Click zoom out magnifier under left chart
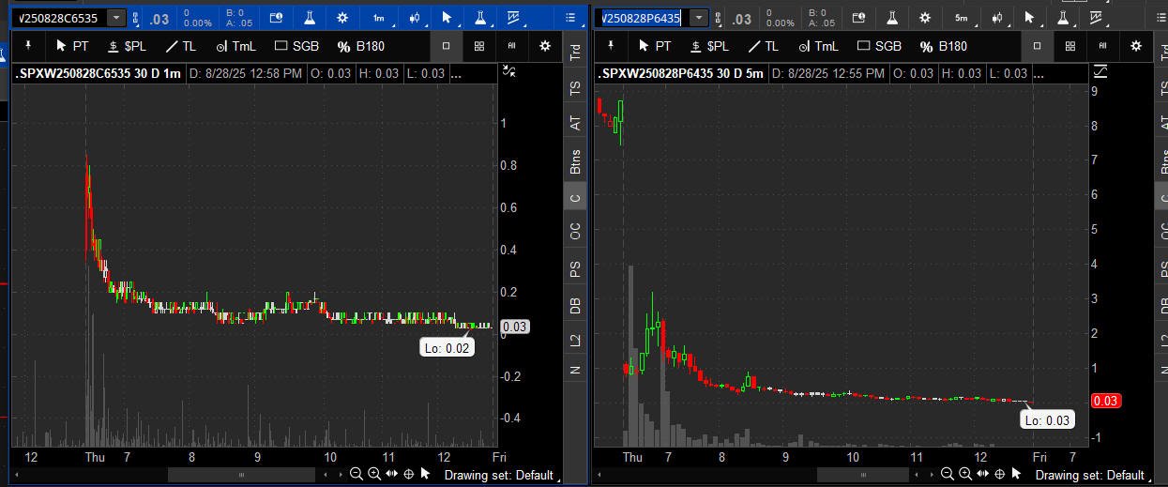The width and height of the screenshot is (1168, 487). [x=356, y=475]
